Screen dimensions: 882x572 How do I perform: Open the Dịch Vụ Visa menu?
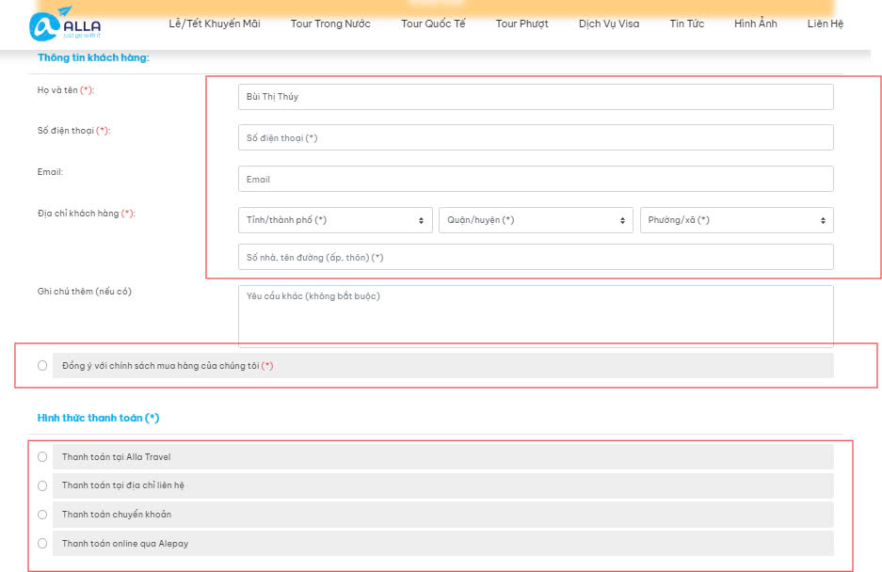[609, 24]
